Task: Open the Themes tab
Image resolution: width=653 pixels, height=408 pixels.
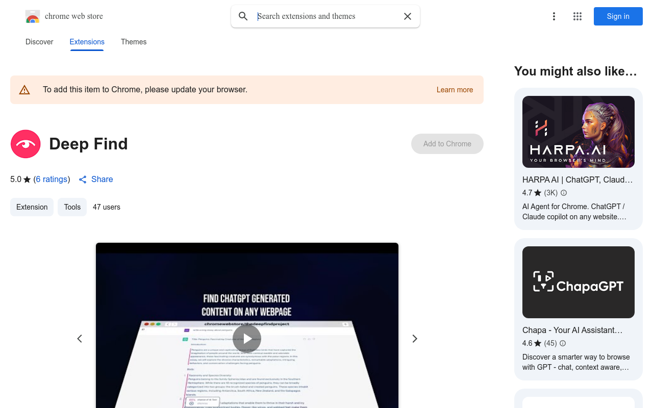Action: click(x=134, y=42)
